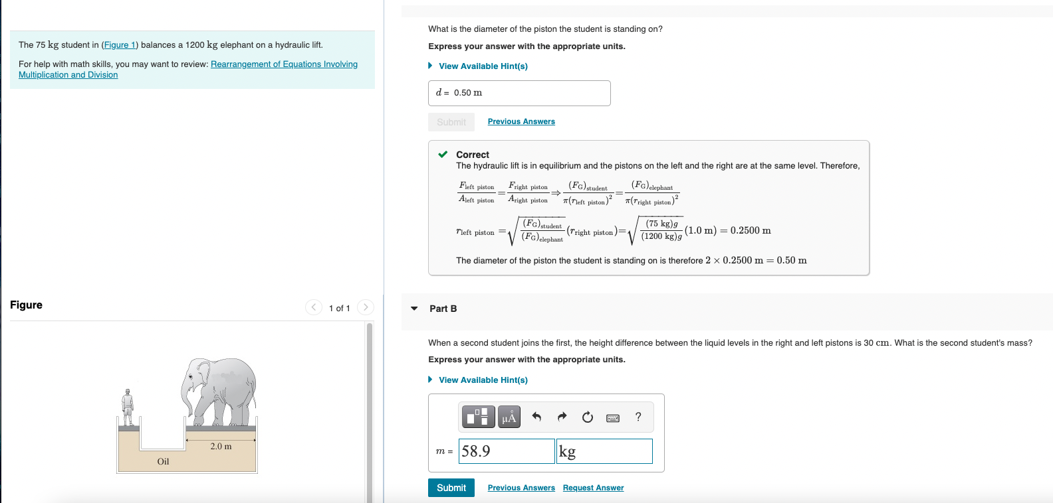Screen dimensions: 1053x503
Task: Open Part A Previous Answers link
Action: pos(521,121)
